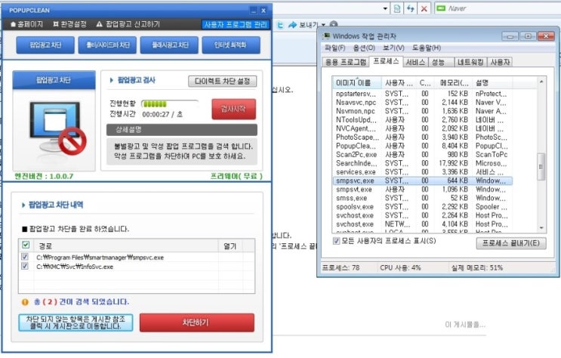Switch to 성능 tab
Image resolution: width=561 pixels, height=358 pixels.
coord(440,62)
